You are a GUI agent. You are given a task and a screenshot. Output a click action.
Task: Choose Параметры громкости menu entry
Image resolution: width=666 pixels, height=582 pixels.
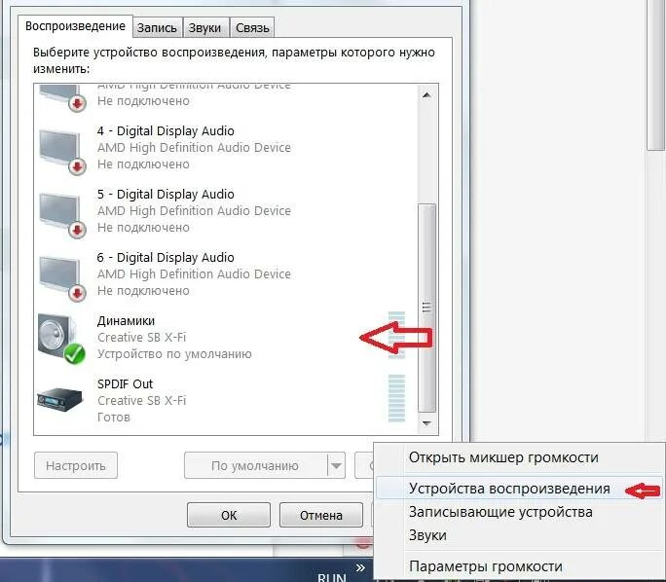[x=520, y=566]
